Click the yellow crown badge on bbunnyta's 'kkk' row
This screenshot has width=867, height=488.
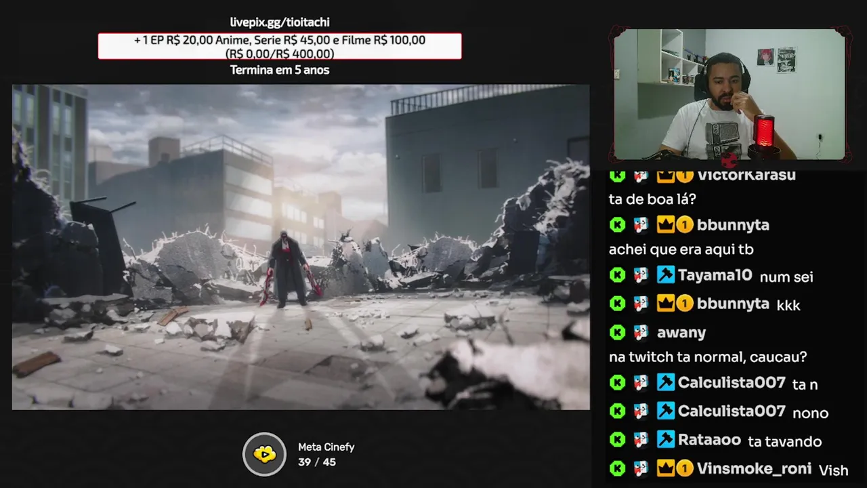[666, 303]
